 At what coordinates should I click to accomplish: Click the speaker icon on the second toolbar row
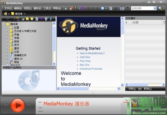(x=5, y=14)
